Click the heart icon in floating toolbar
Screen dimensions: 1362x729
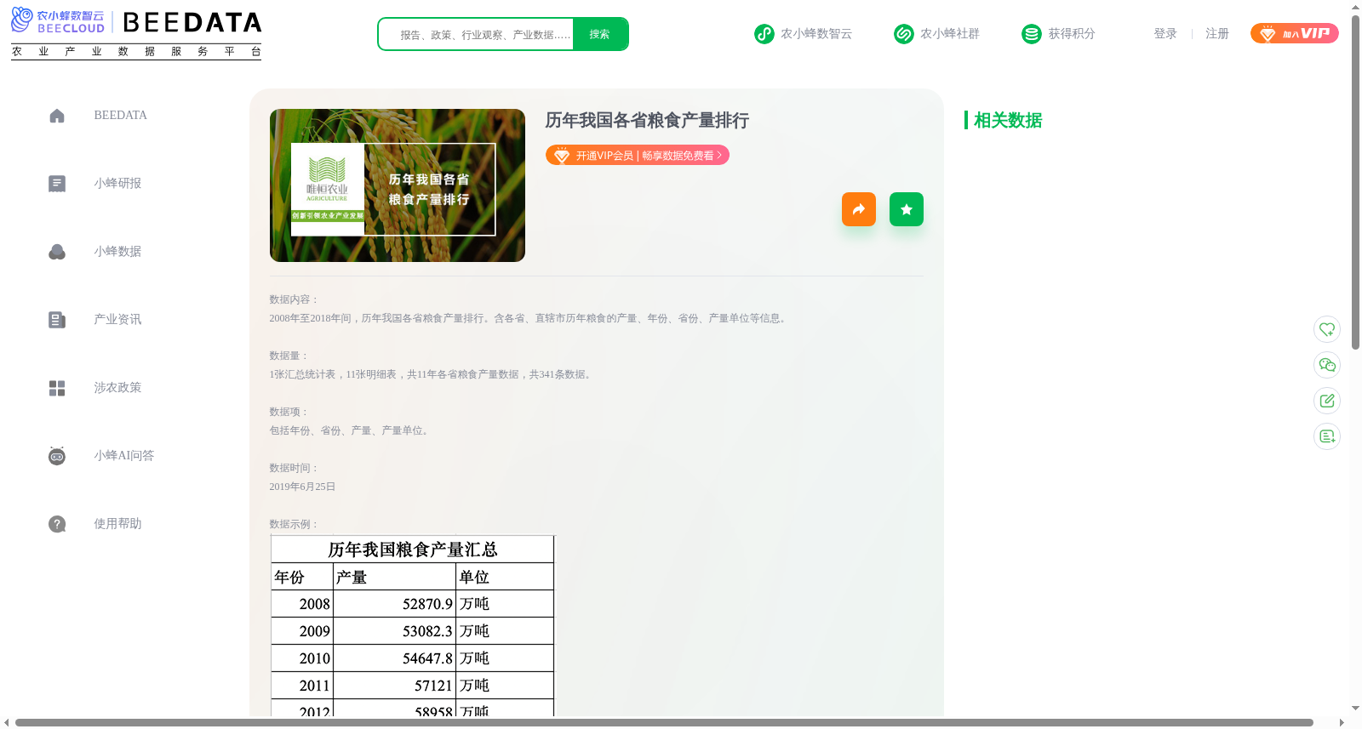(1327, 329)
